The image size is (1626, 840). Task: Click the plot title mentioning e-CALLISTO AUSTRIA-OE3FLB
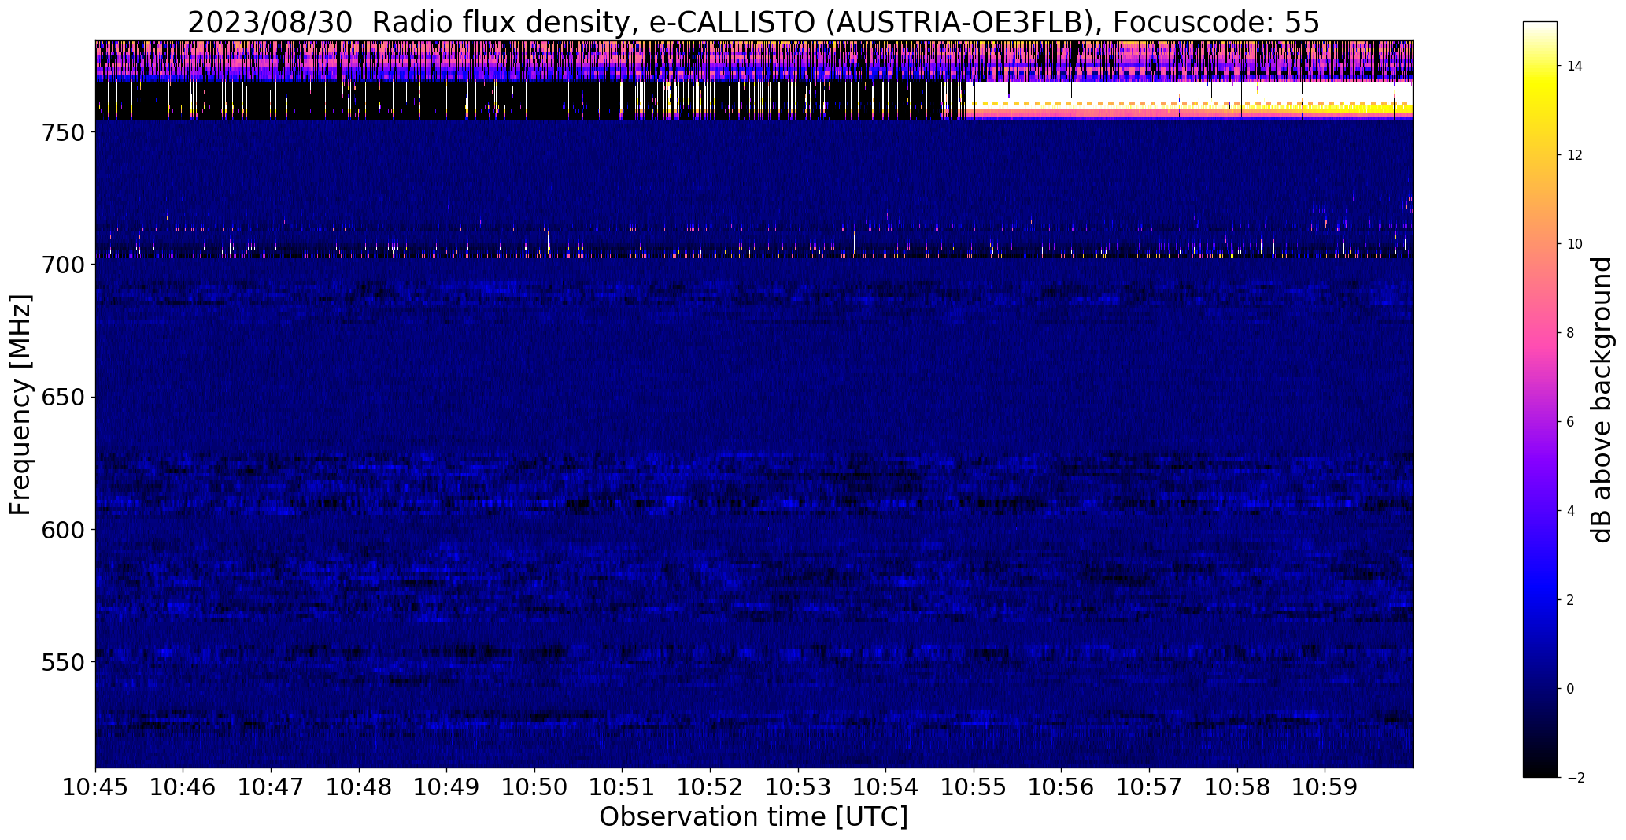pyautogui.click(x=753, y=23)
